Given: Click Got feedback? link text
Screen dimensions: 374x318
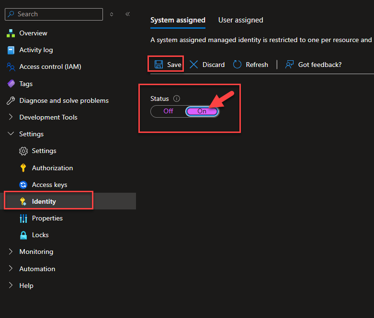Looking at the screenshot, I should pos(320,65).
